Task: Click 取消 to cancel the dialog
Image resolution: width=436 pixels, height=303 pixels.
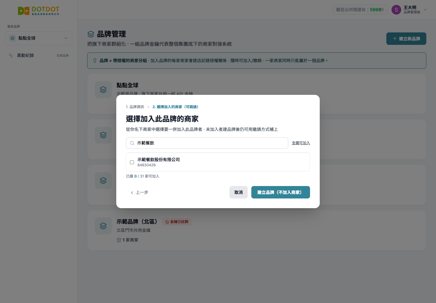Action: tap(239, 192)
